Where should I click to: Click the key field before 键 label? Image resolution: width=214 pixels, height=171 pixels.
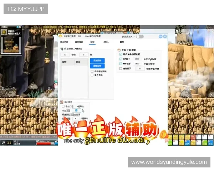tap(84, 55)
